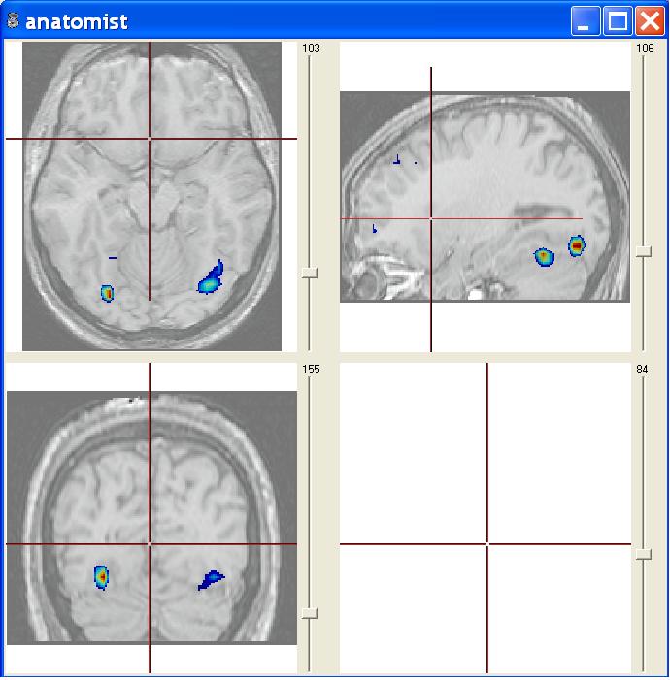Minimize the anatomist window
Screen dimensions: 670x680
585,21
